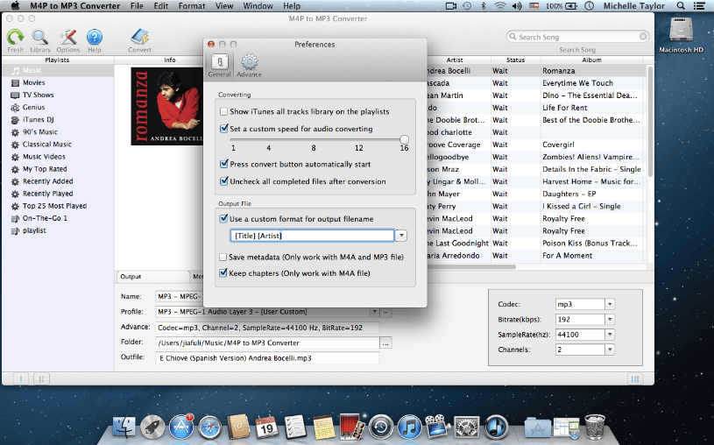Viewport: 714px width, 445px height.
Task: Open Finder from the Dock
Action: pyautogui.click(x=124, y=427)
